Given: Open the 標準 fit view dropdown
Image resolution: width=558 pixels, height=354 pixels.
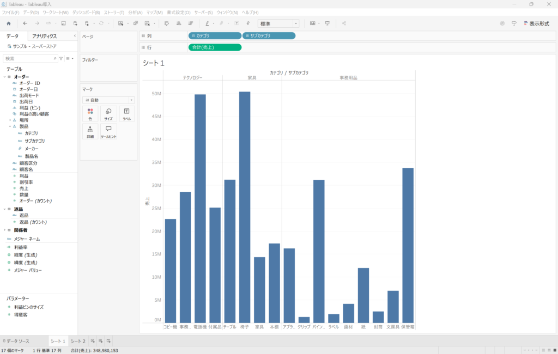Looking at the screenshot, I should tap(278, 23).
